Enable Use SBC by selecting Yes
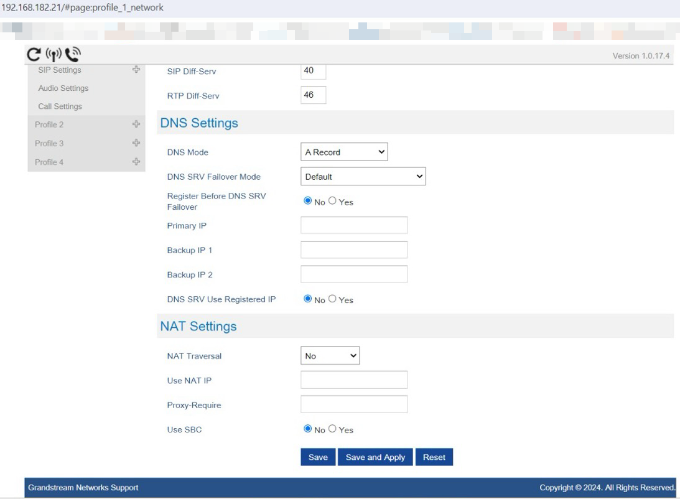 [332, 429]
